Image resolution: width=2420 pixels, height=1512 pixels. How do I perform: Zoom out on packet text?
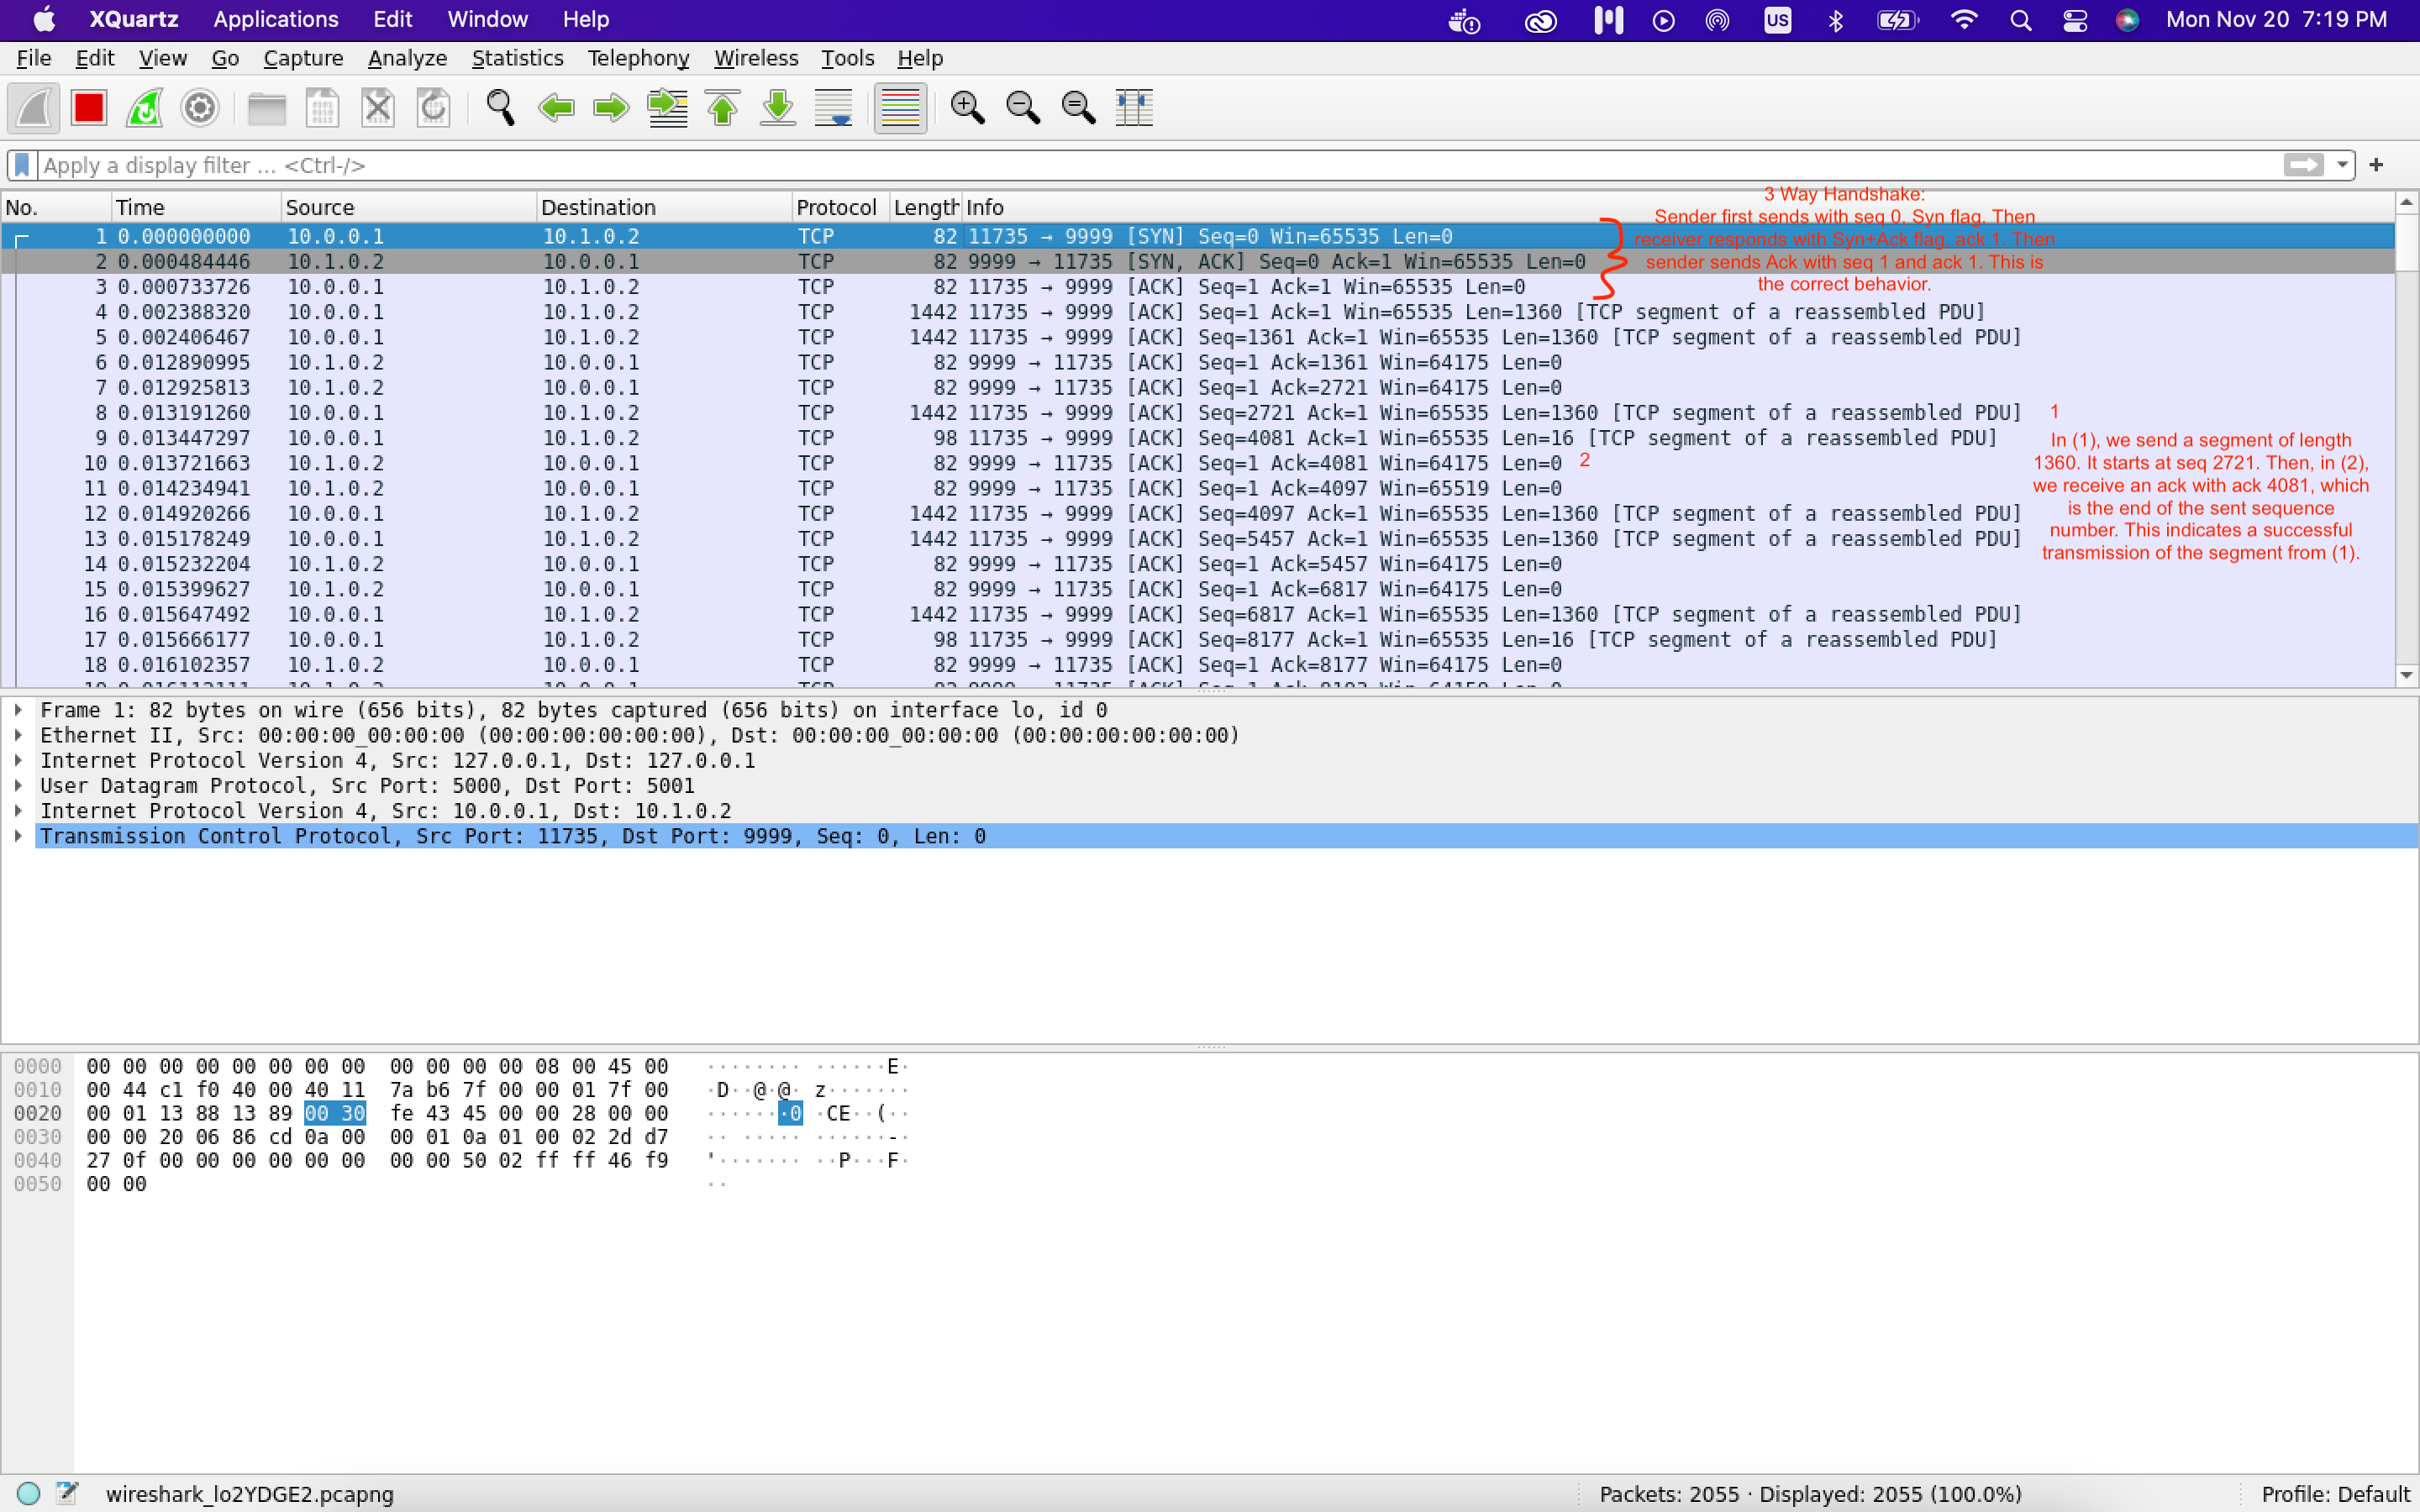point(1023,108)
